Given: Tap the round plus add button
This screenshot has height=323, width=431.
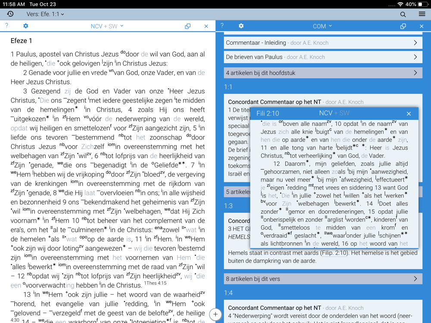Looking at the screenshot, I should (215, 314).
